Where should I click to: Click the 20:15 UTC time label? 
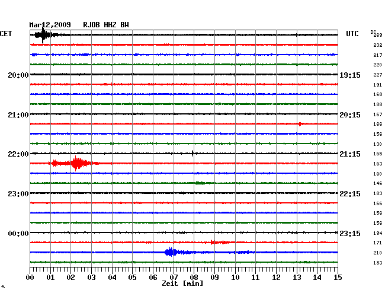coord(350,115)
